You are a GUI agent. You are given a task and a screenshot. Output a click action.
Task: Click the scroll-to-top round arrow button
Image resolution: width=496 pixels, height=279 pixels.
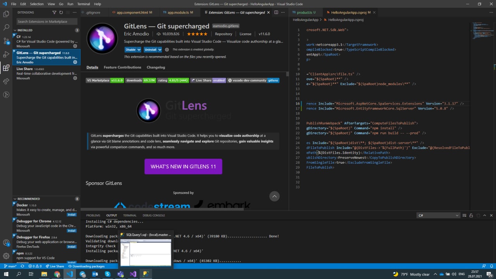point(274,196)
